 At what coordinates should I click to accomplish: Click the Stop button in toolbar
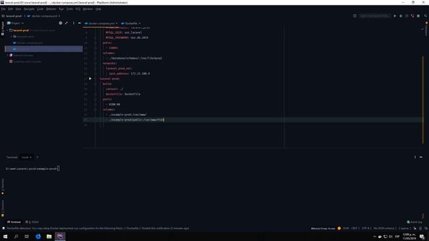[x=418, y=16]
